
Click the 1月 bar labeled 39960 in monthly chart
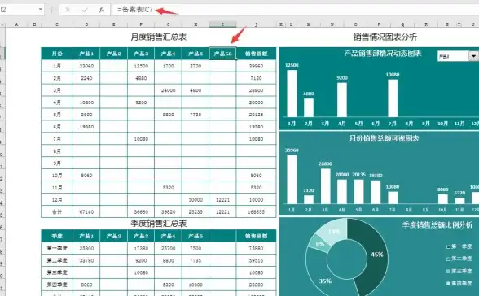click(292, 179)
